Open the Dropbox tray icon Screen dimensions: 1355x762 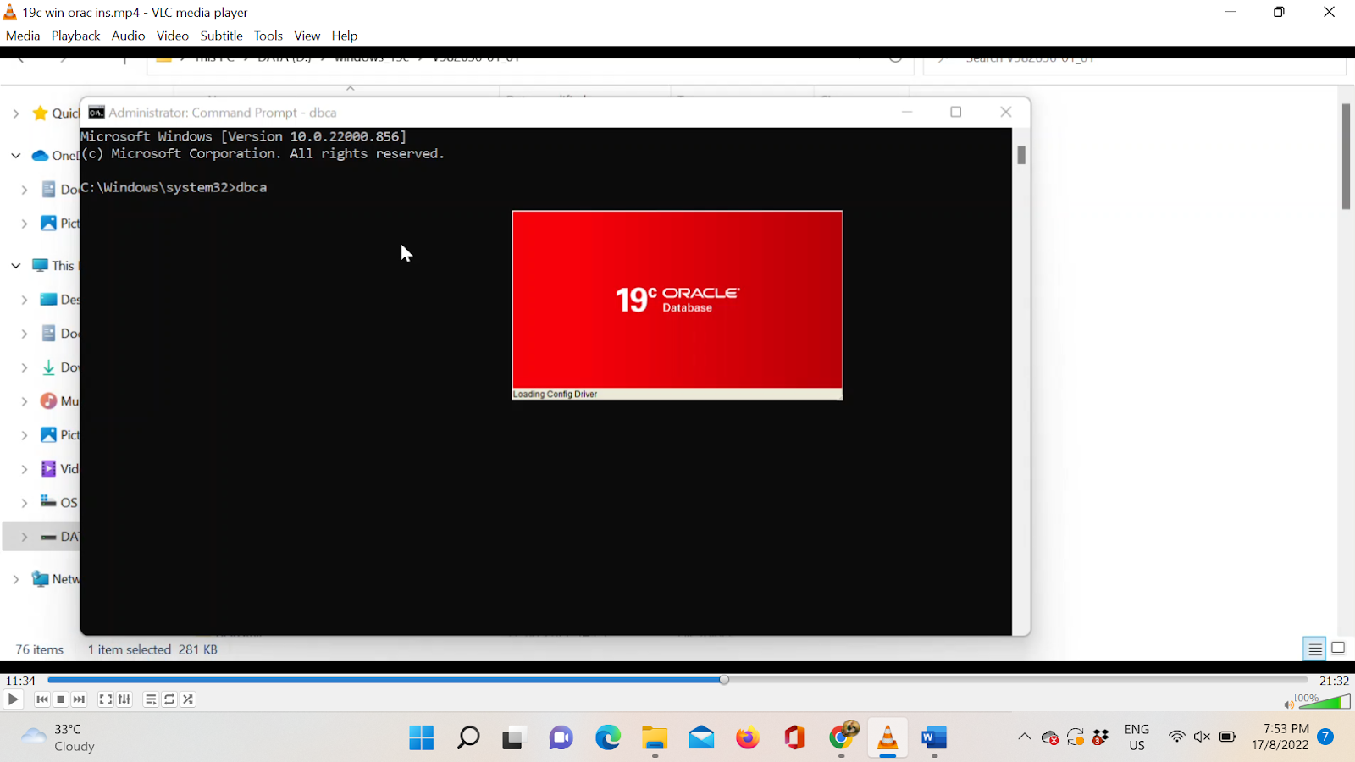(x=1101, y=737)
